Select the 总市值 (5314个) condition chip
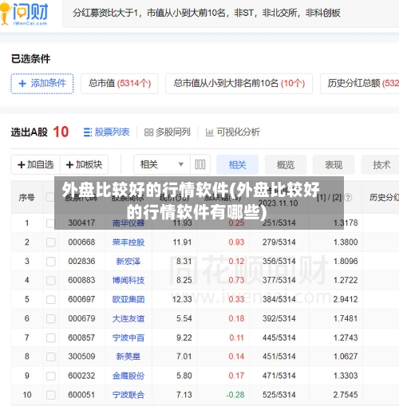 click(120, 84)
